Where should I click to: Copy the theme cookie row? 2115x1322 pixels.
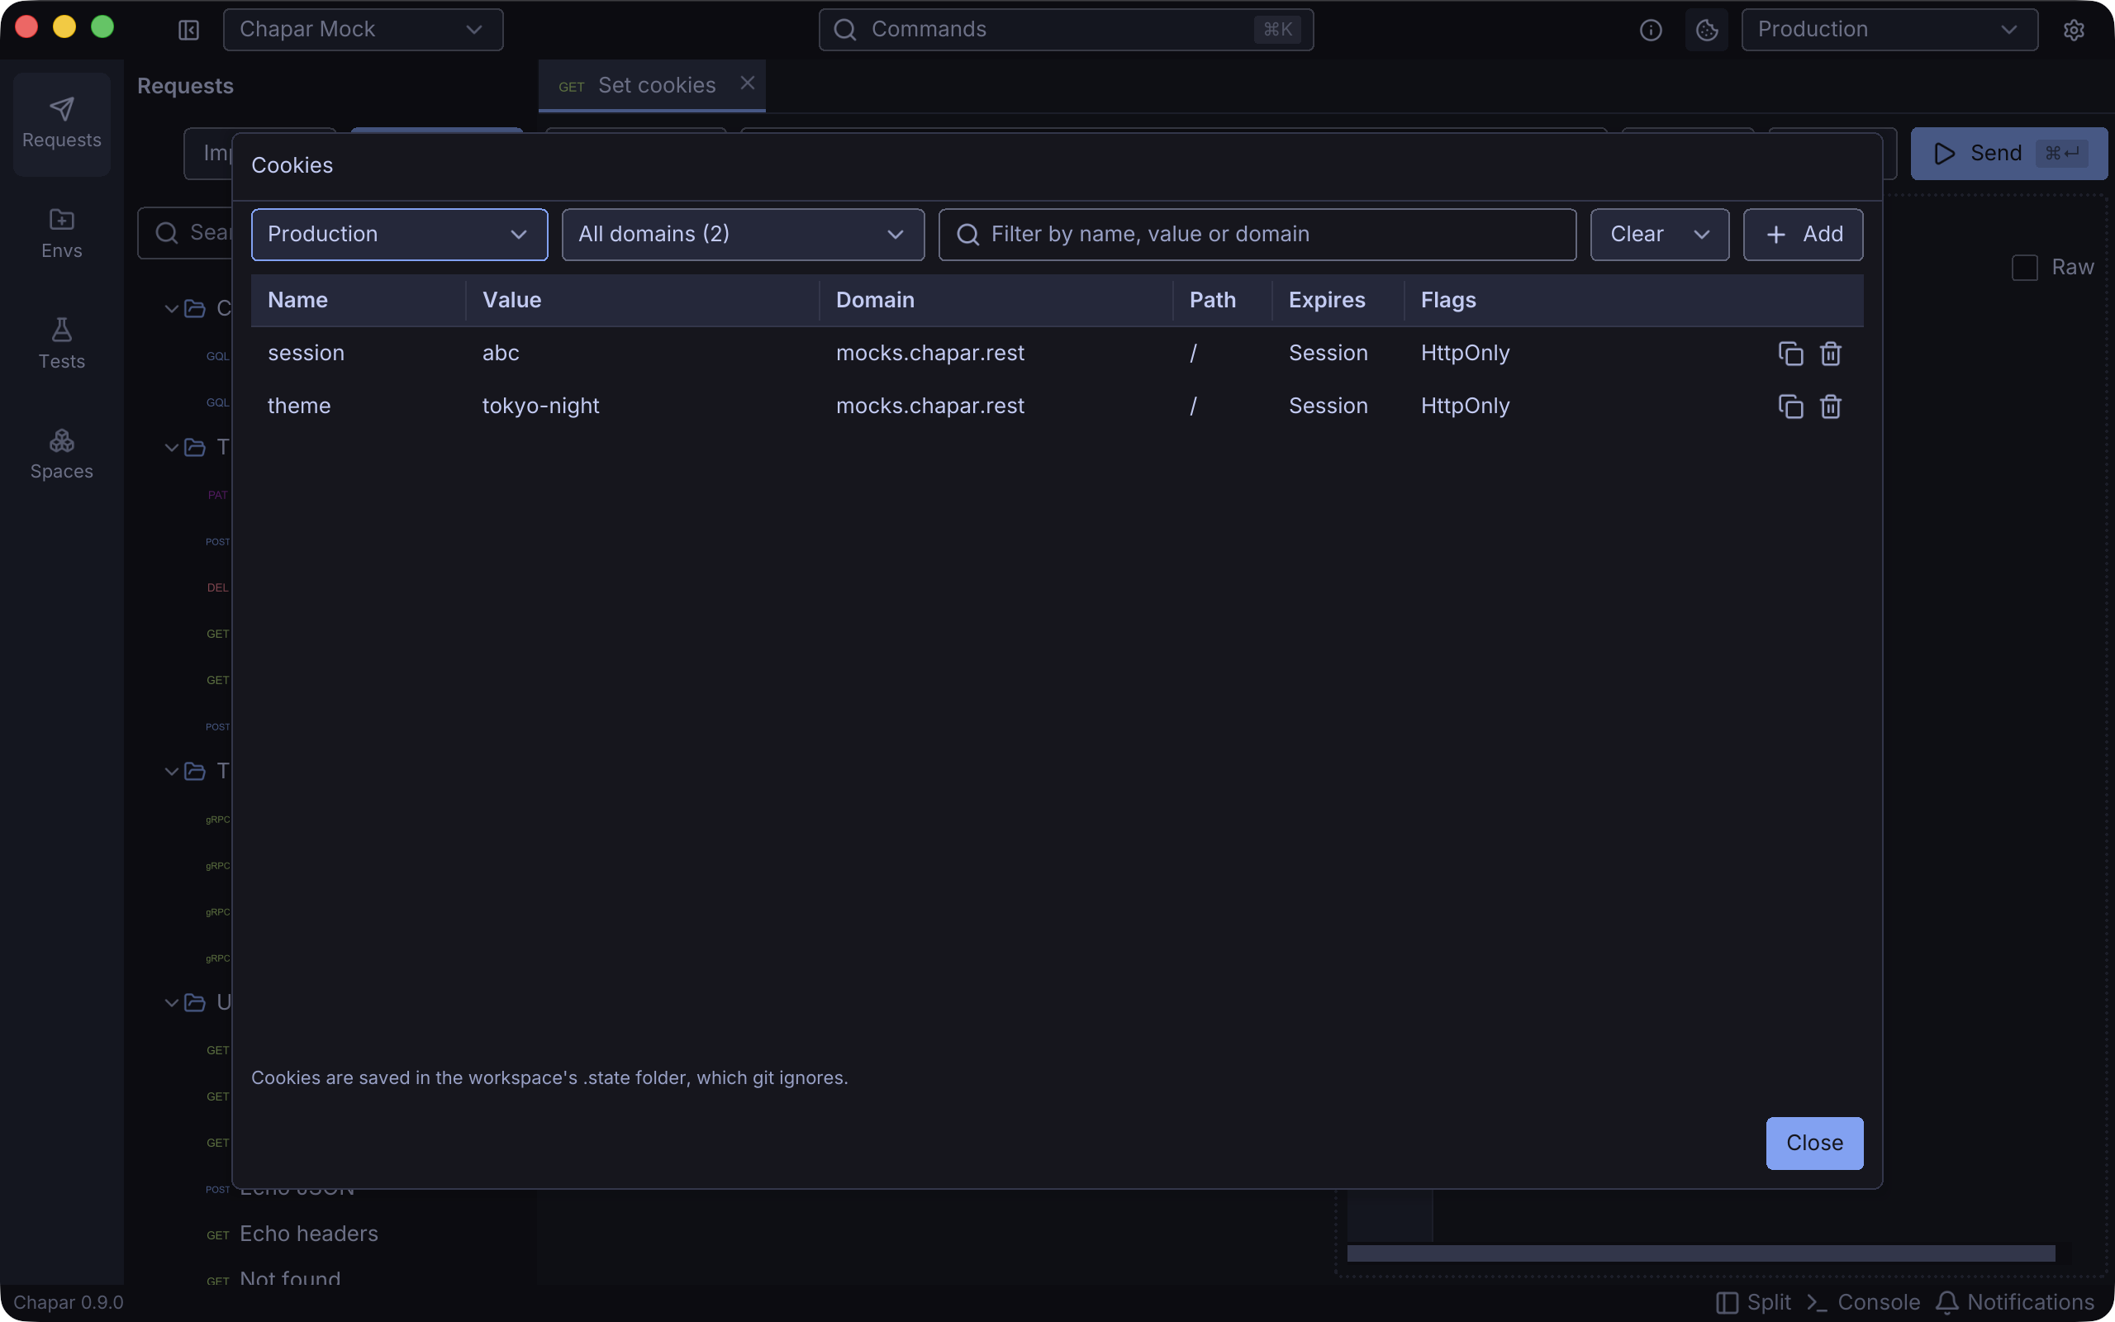click(1789, 407)
